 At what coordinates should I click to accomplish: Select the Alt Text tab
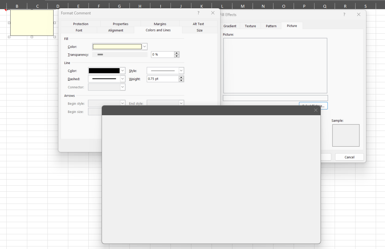(x=198, y=24)
